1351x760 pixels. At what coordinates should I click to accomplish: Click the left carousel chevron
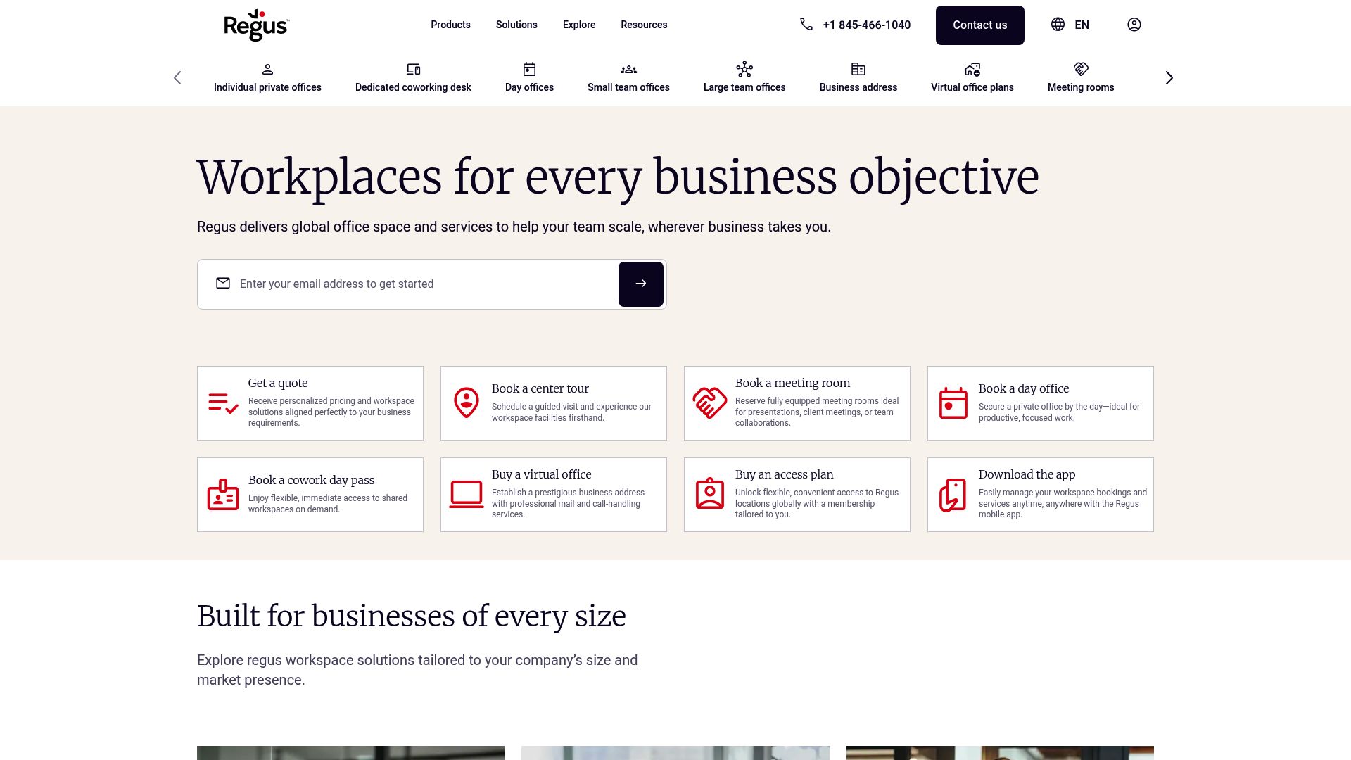[x=177, y=77]
